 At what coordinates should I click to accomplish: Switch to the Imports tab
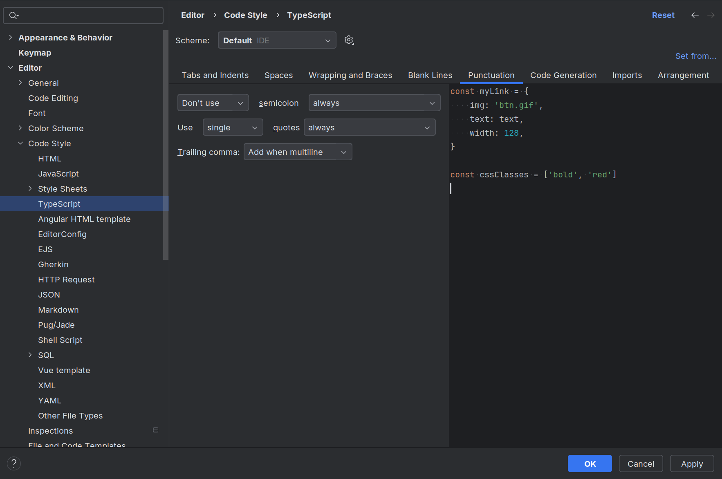[627, 75]
